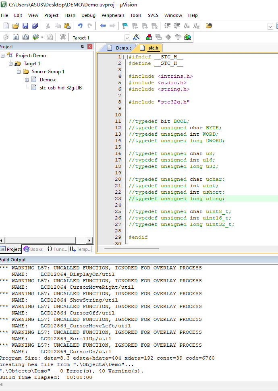The width and height of the screenshot is (278, 391).
Task: Expand the Demo.c file node
Action: [27, 80]
